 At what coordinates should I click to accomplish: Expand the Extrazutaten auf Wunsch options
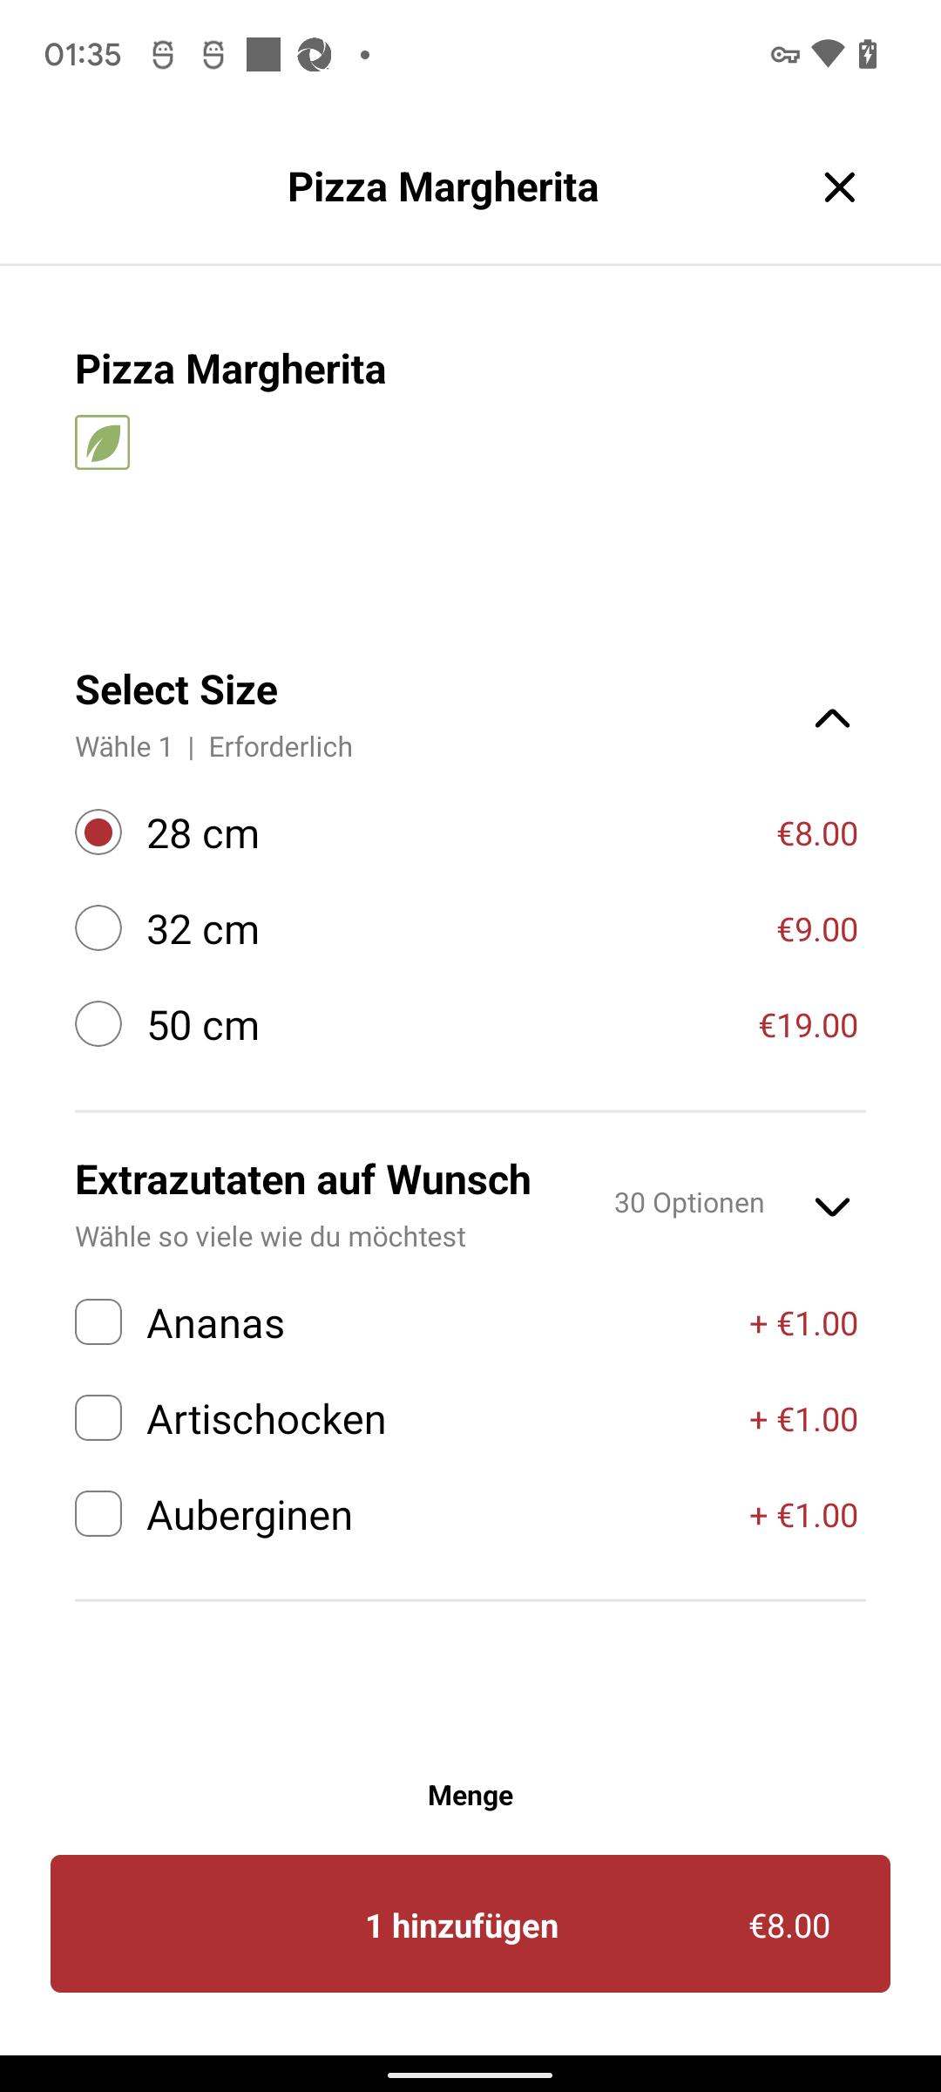point(832,1206)
